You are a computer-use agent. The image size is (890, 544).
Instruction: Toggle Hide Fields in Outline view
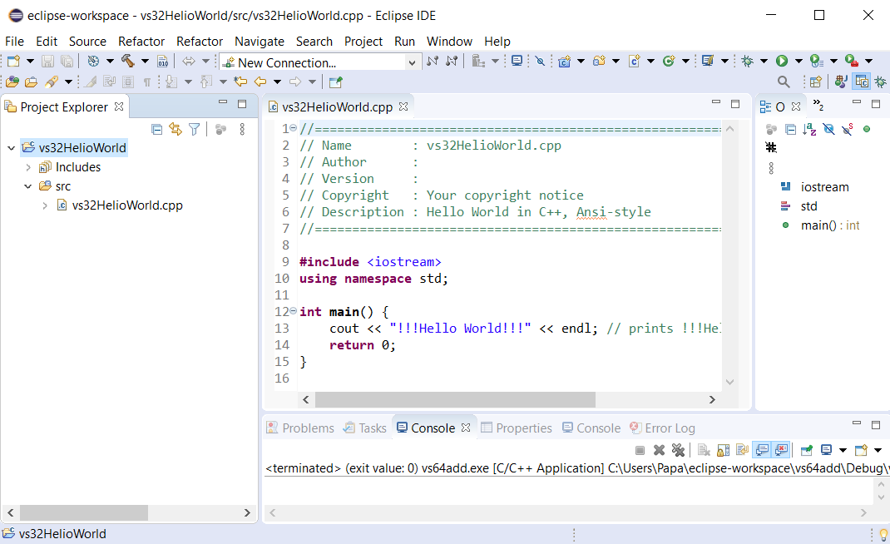click(x=828, y=130)
